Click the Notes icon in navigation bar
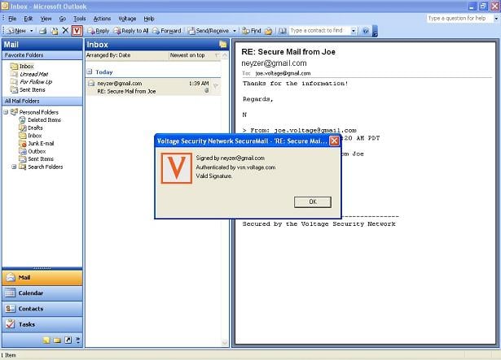 (46, 340)
